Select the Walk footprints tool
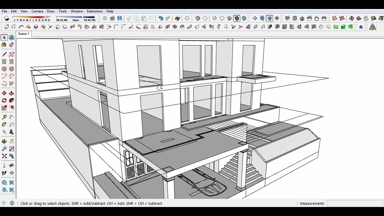This screenshot has width=384, height=216. click(x=4, y=173)
